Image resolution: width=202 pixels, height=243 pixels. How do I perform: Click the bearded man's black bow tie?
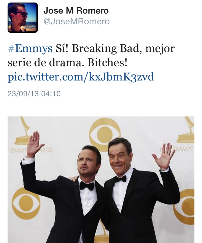87,186
